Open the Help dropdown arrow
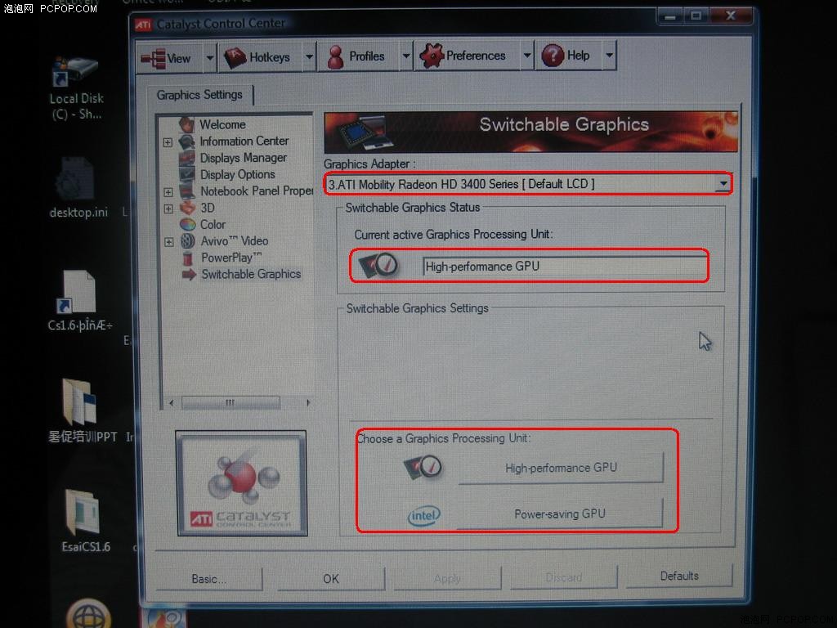 (609, 55)
